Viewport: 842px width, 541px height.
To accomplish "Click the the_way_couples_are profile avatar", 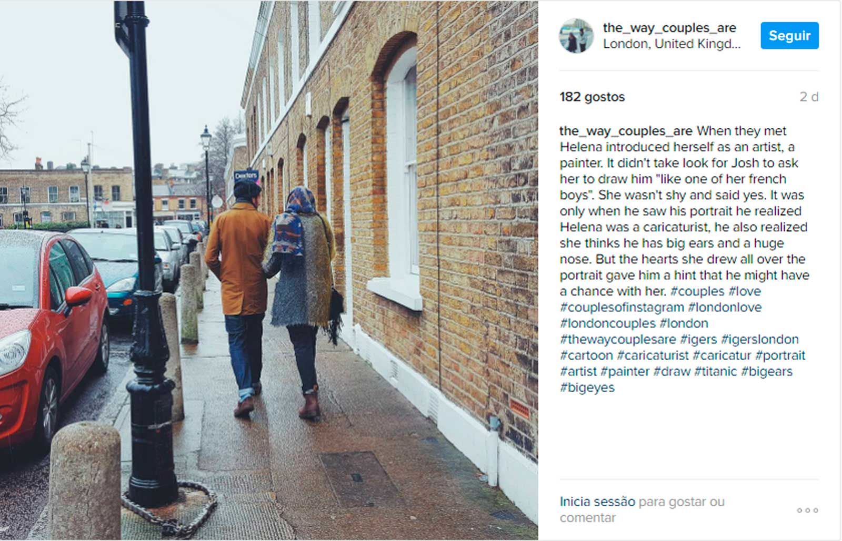I will point(576,36).
